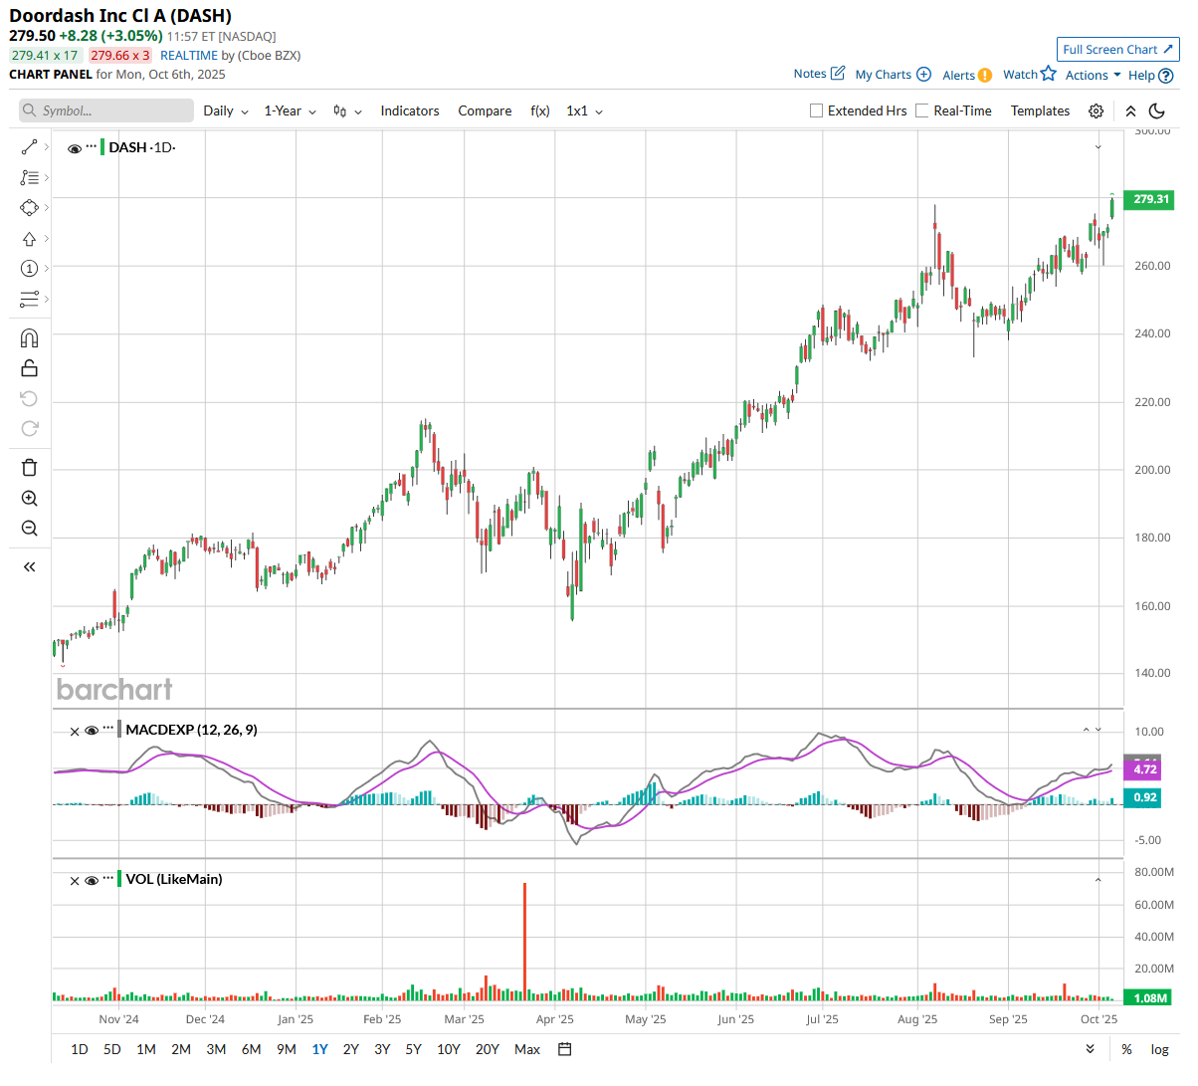Zoom in on the chart
Image resolution: width=1198 pixels, height=1086 pixels.
click(x=29, y=499)
